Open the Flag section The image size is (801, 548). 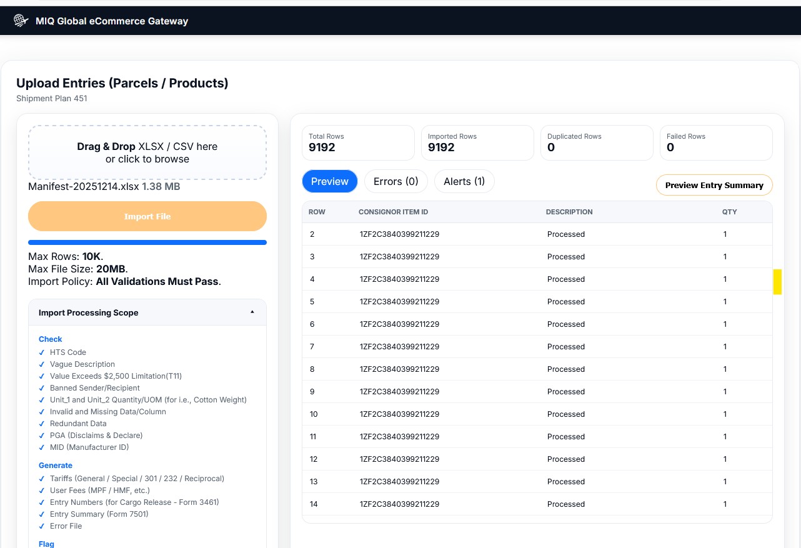pyautogui.click(x=46, y=544)
